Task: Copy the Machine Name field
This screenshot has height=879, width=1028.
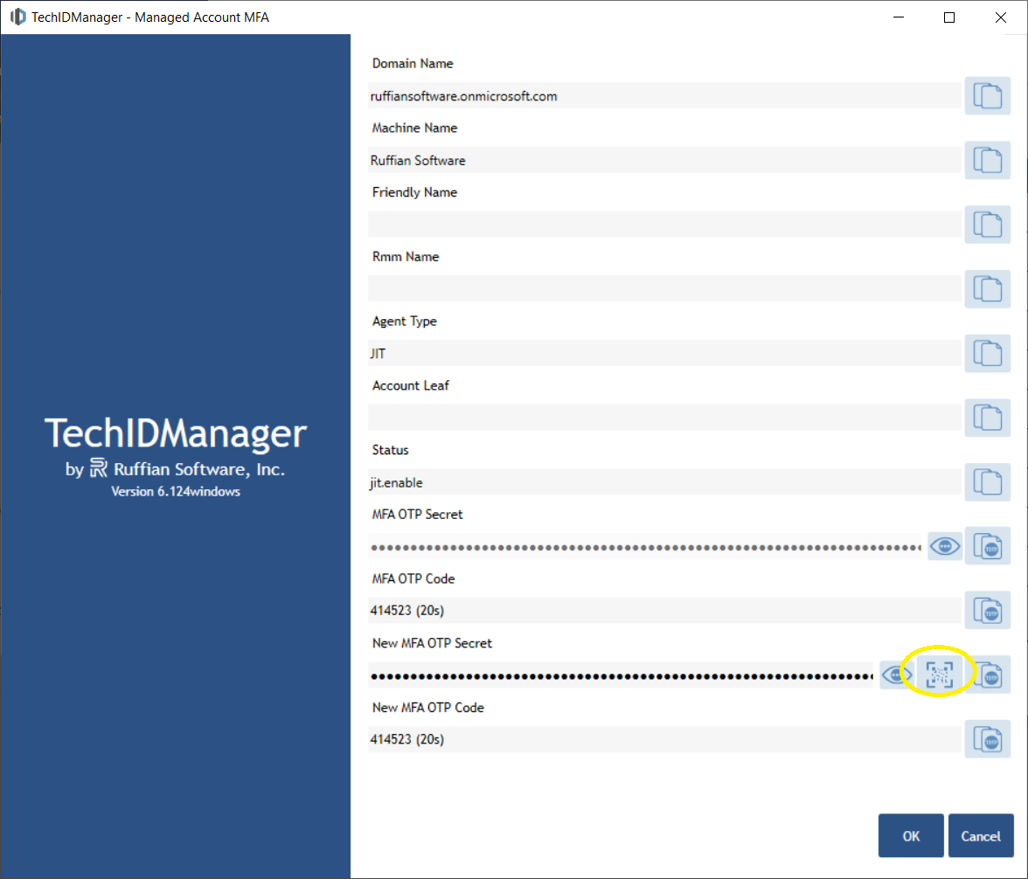Action: click(x=987, y=161)
